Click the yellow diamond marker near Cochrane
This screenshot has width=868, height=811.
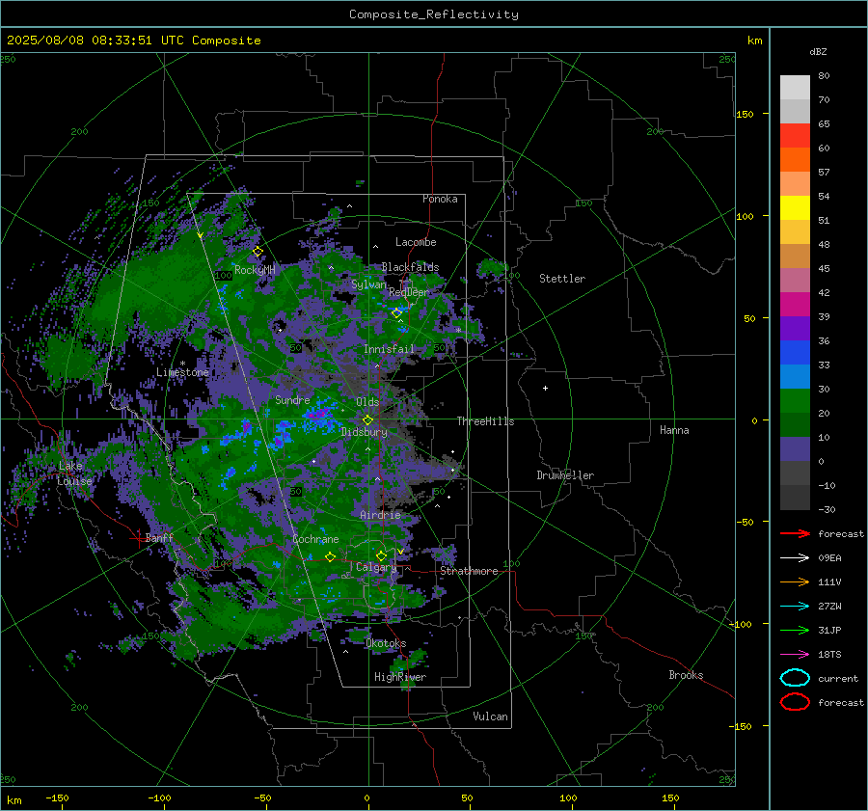tap(330, 556)
